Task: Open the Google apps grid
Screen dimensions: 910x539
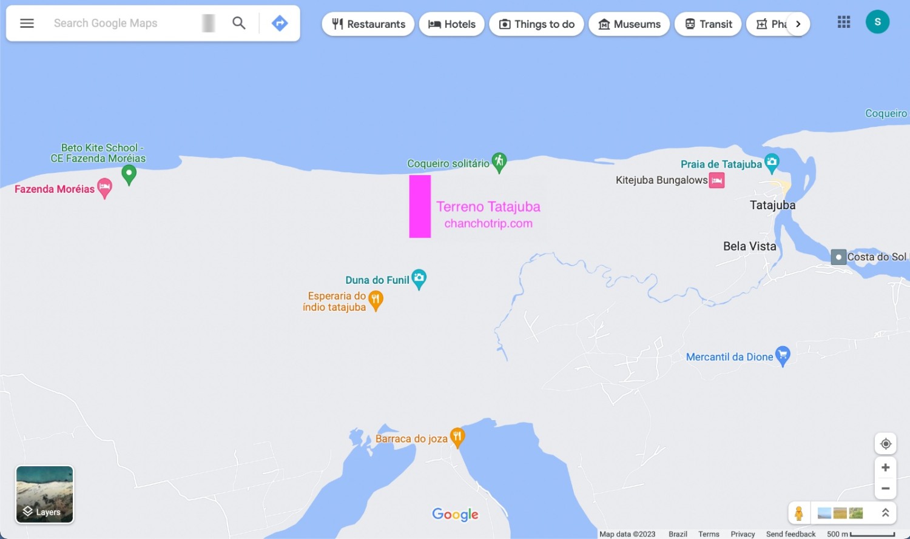Action: tap(844, 22)
